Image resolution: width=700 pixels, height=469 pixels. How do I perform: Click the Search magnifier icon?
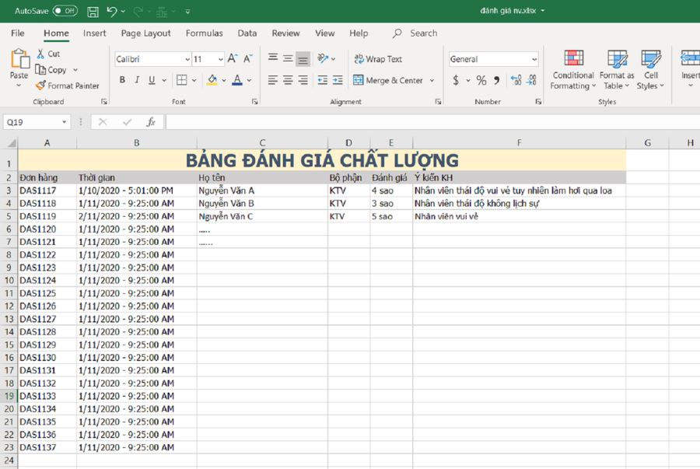click(x=397, y=33)
